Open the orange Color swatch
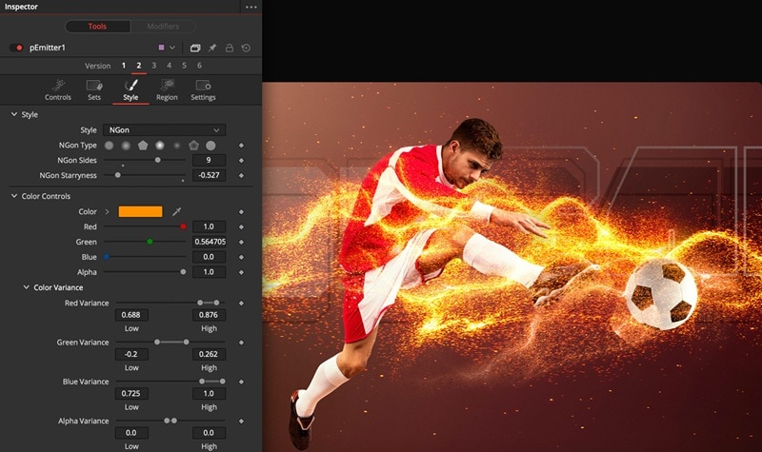Screen dimensions: 762x452 140,211
